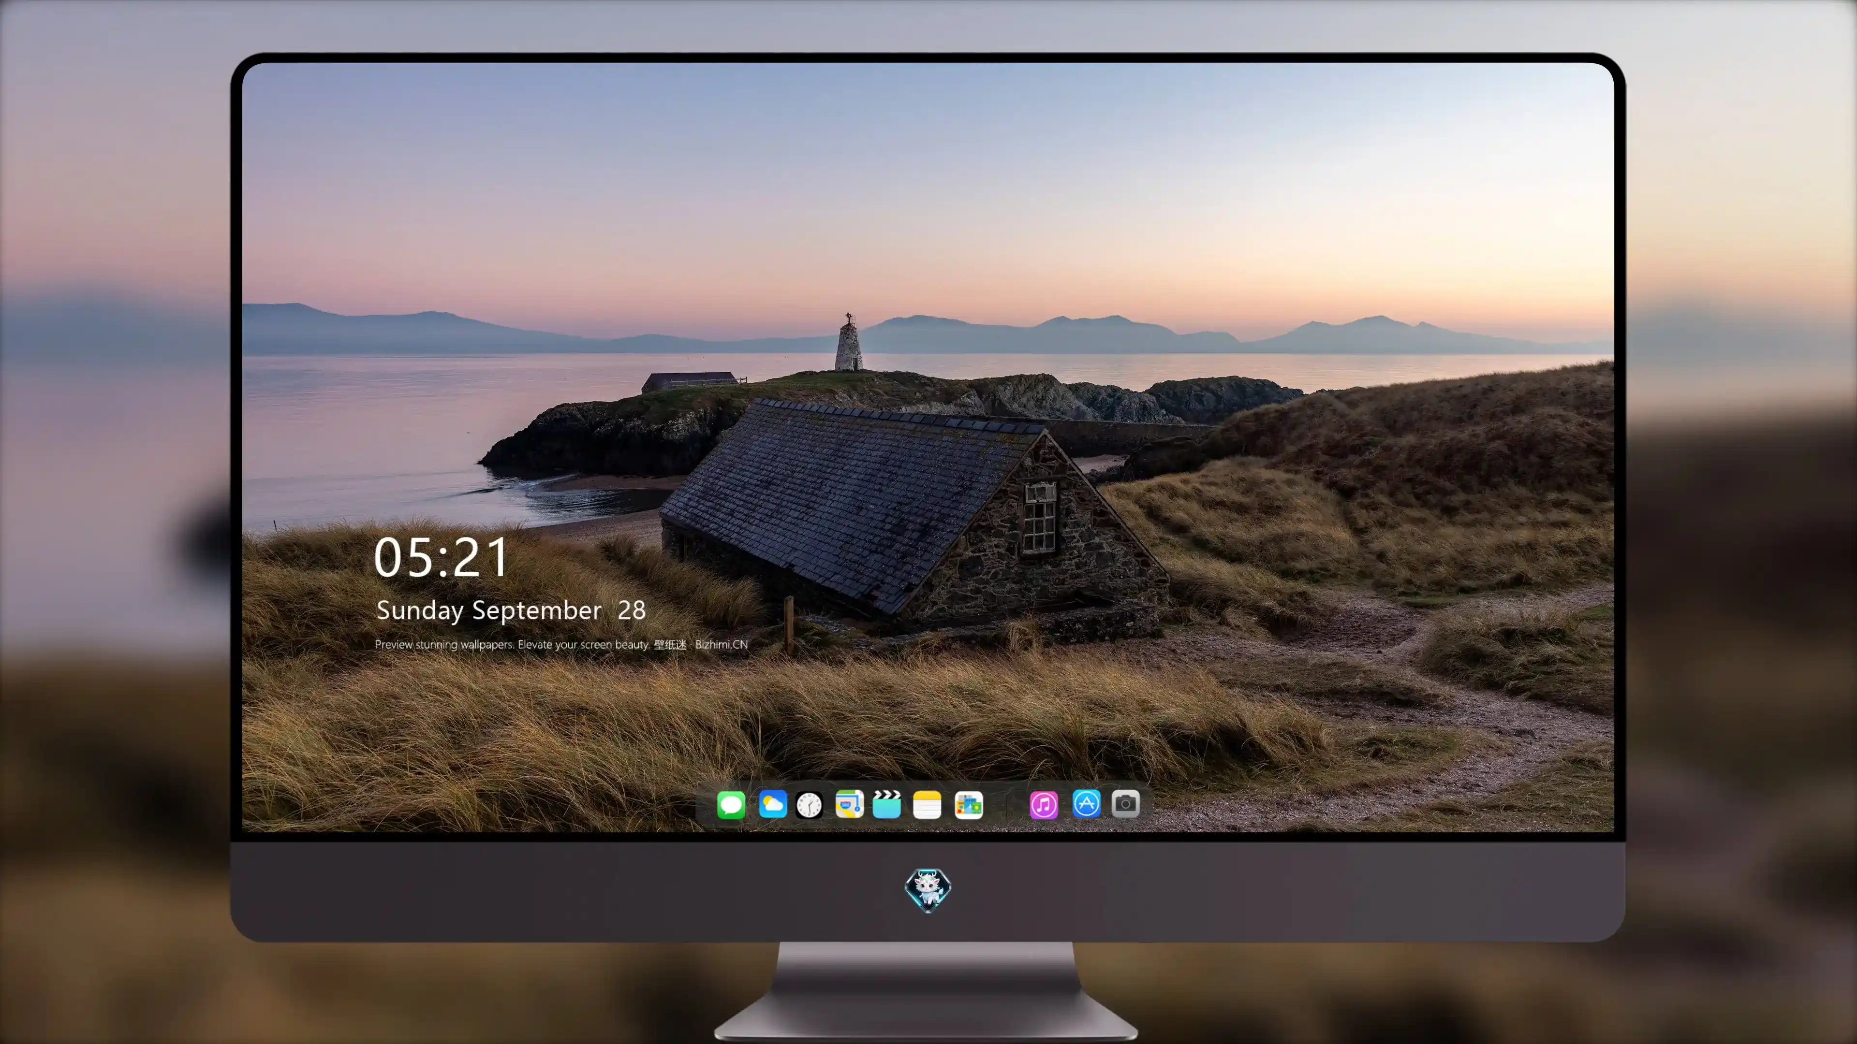The height and width of the screenshot is (1044, 1857).
Task: Open the Maps app in the dock
Action: tap(849, 804)
